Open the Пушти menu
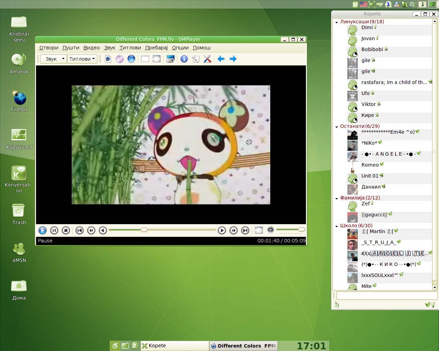 [71, 48]
